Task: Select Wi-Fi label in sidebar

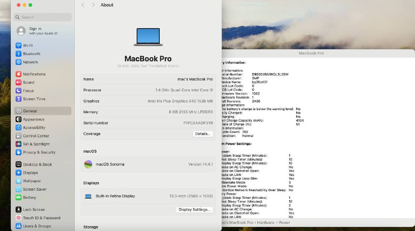Action: tap(28, 46)
